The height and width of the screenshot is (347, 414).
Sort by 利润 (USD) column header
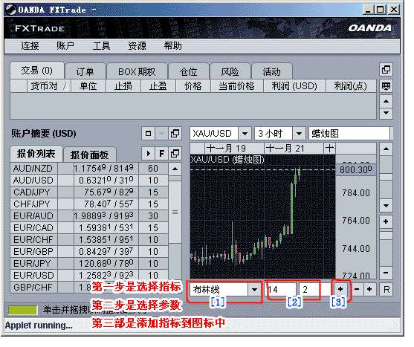[x=294, y=86]
